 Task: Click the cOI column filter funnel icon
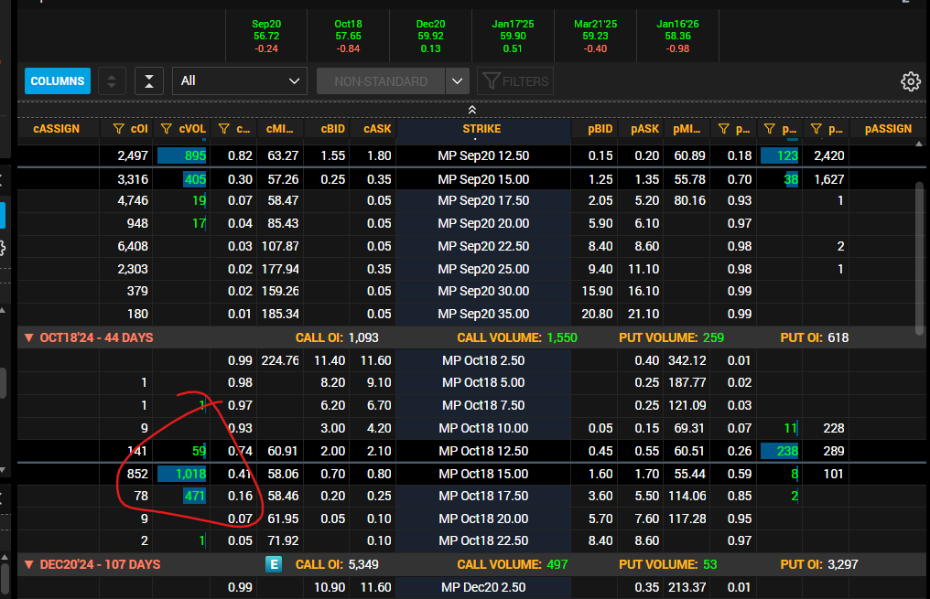118,129
